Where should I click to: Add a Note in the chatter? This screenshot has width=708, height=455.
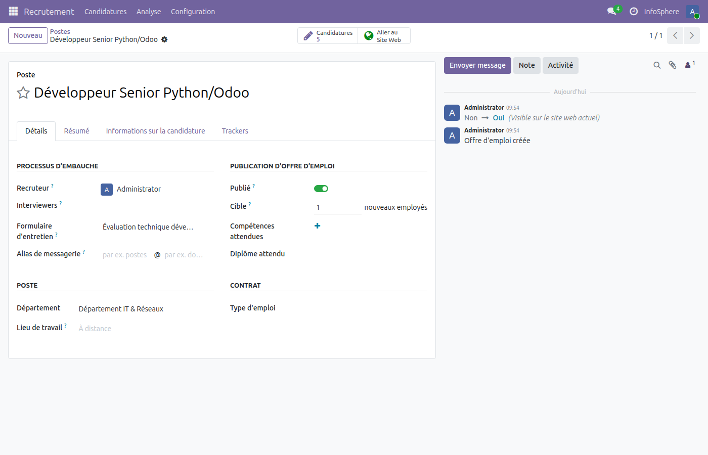[526, 65]
